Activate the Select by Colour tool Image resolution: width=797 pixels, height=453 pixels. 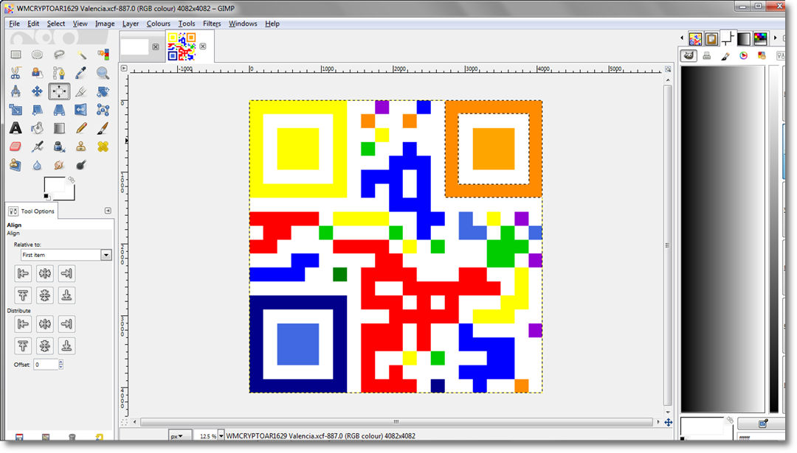coord(103,55)
